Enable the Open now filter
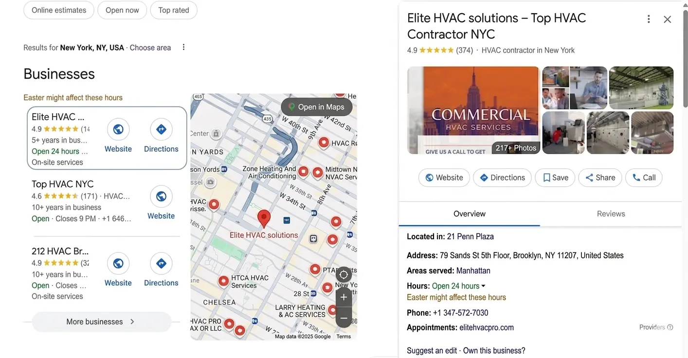This screenshot has width=688, height=358. (122, 10)
